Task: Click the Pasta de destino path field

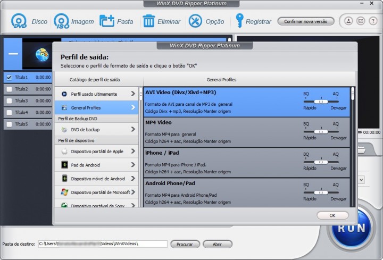Action: coord(103,244)
